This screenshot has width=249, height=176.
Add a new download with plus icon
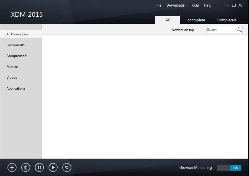(12, 167)
